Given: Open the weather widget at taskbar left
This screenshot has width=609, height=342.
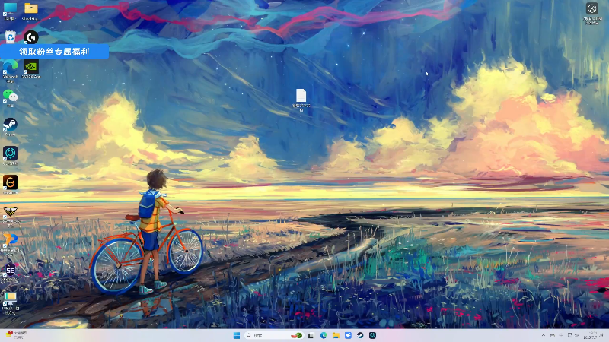Looking at the screenshot, I should (17, 335).
